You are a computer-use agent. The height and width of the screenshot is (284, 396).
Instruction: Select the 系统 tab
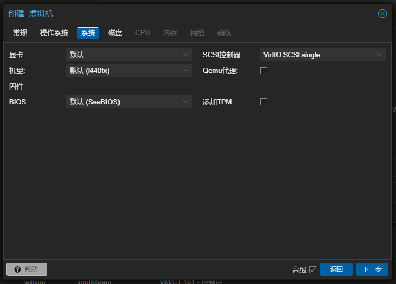pyautogui.click(x=88, y=33)
